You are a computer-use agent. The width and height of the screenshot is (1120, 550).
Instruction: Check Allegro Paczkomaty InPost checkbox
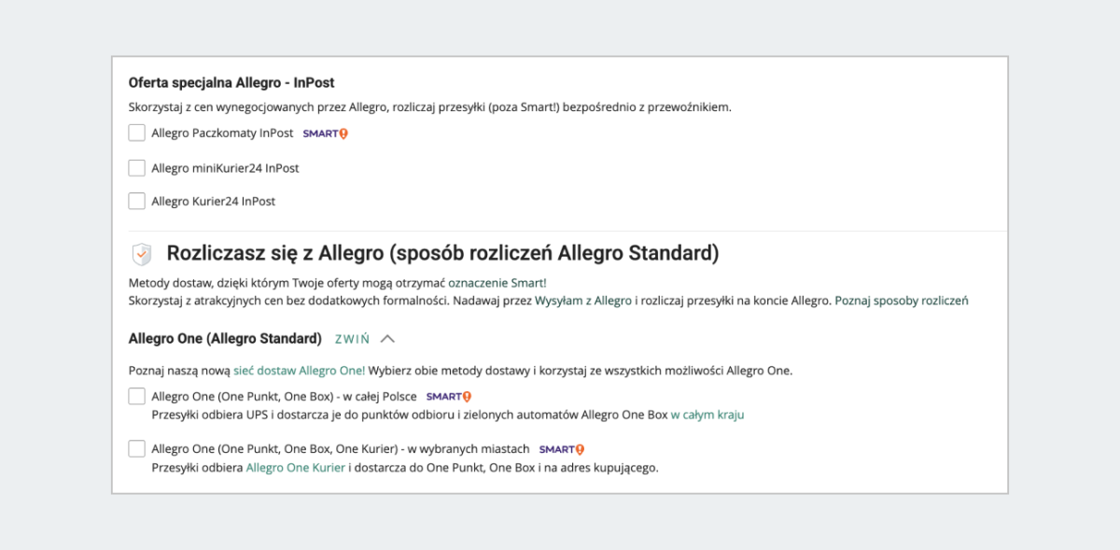(137, 134)
